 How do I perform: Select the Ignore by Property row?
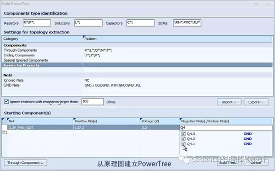pyautogui.click(x=137, y=65)
